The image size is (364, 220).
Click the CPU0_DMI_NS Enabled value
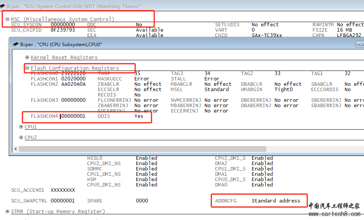click(x=147, y=185)
